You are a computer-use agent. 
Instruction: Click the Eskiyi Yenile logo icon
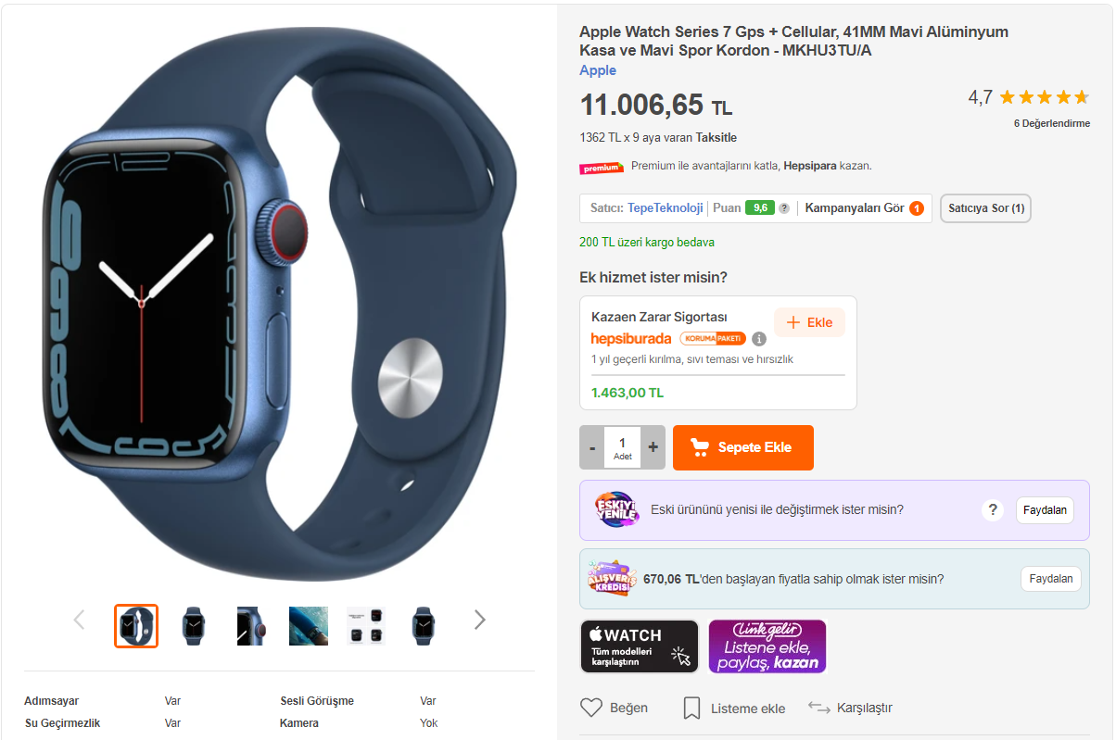[616, 509]
